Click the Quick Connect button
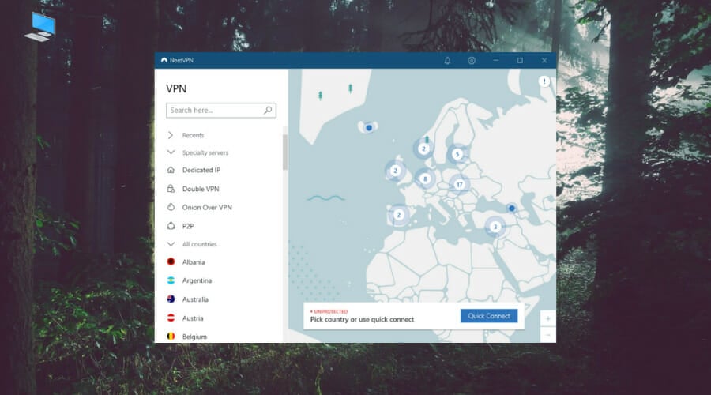This screenshot has height=395, width=711. 489,316
